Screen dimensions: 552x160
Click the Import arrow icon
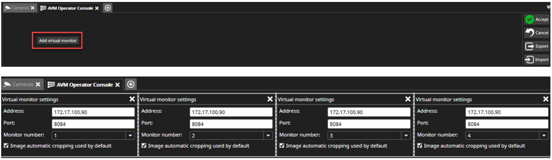[x=530, y=60]
